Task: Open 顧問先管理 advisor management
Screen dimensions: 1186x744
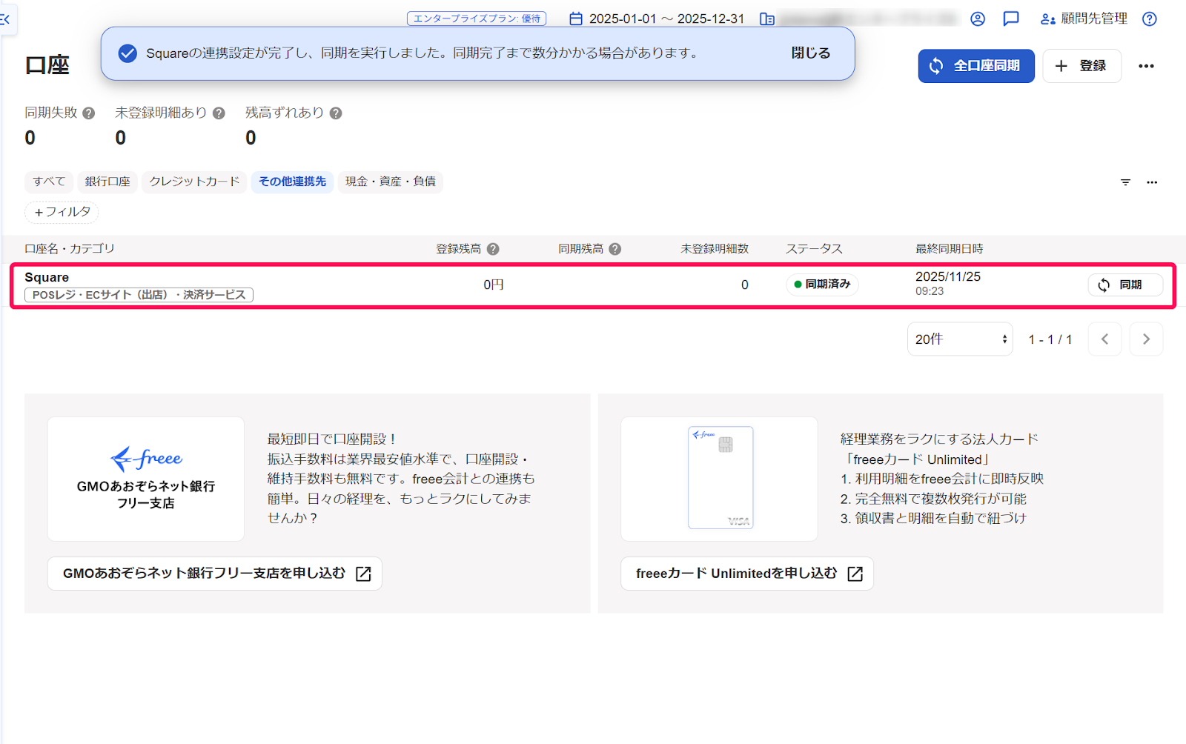Action: 1084,19
